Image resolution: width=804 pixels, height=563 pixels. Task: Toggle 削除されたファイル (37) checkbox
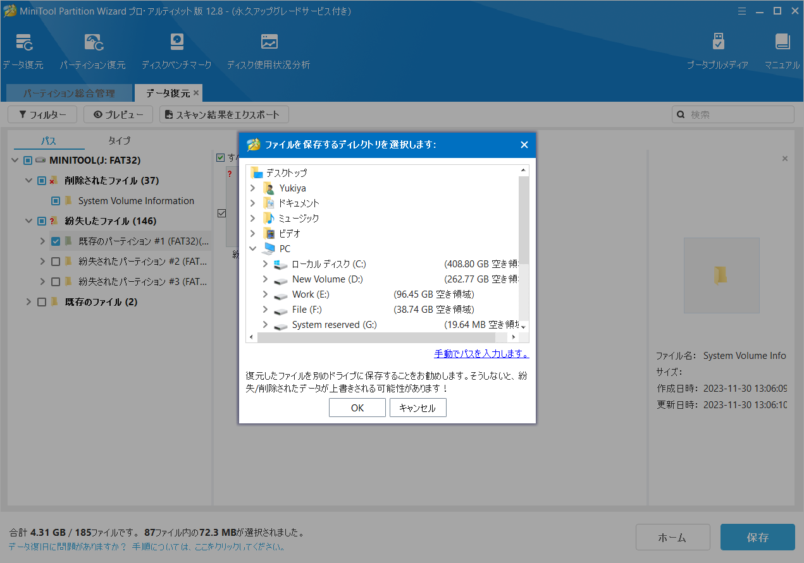[x=42, y=181]
